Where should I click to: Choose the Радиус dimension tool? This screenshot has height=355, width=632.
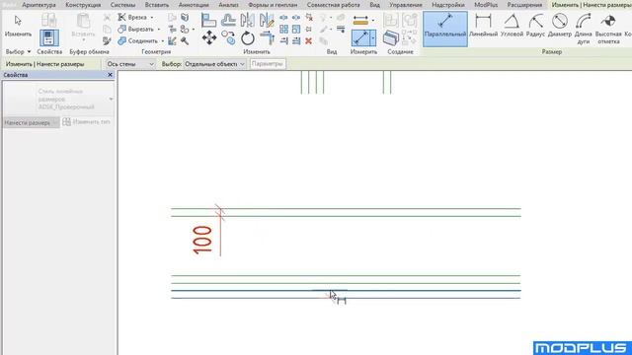(x=535, y=26)
